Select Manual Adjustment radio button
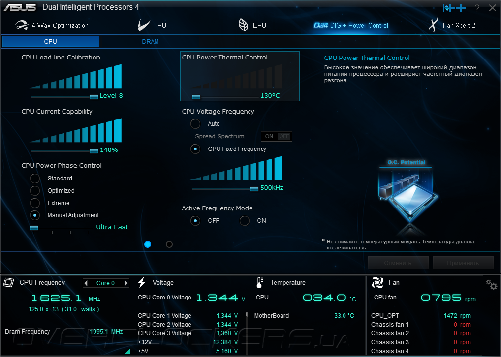501x357 pixels. pyautogui.click(x=35, y=215)
